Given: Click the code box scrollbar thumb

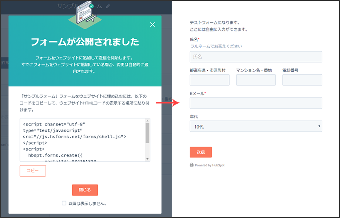Looking at the screenshot, I should coord(148,133).
